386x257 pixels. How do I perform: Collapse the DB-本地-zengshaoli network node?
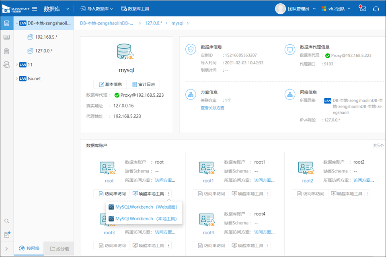[16, 23]
